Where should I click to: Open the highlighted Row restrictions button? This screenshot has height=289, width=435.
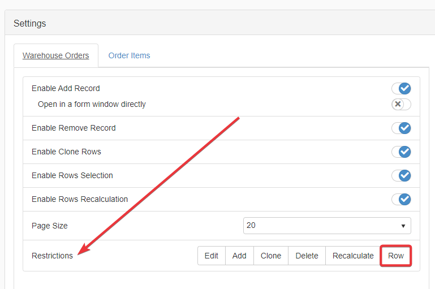(395, 256)
